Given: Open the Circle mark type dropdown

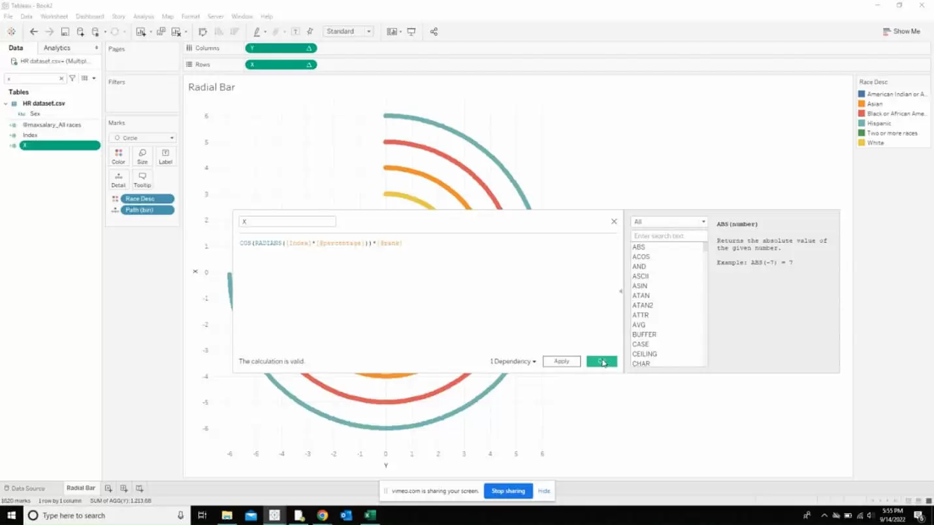Looking at the screenshot, I should (142, 138).
